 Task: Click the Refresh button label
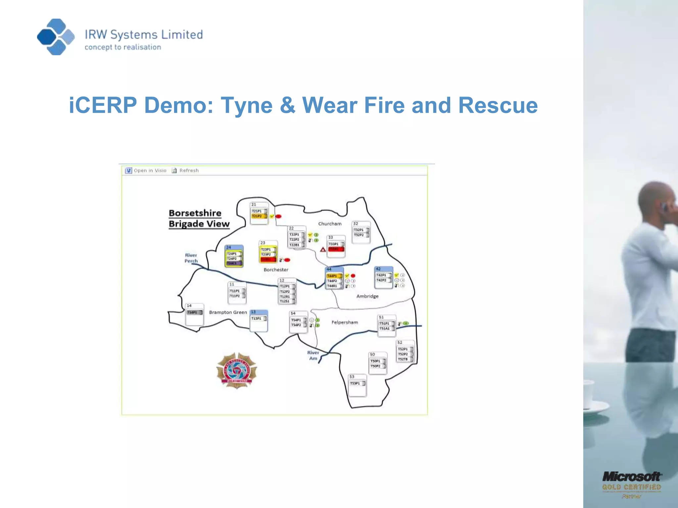(x=189, y=170)
